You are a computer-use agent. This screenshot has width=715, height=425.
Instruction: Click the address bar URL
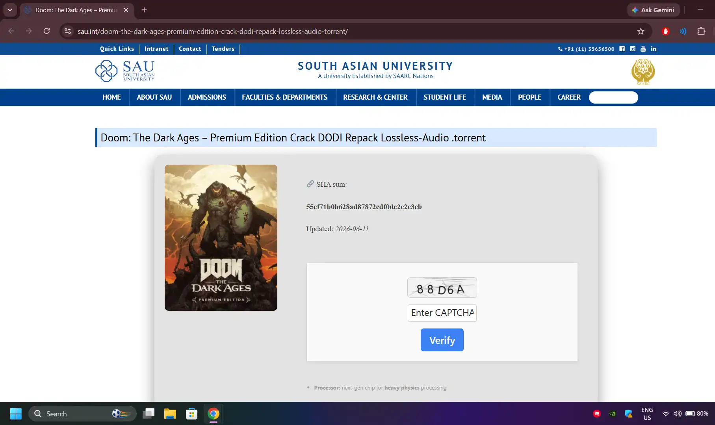(x=213, y=31)
